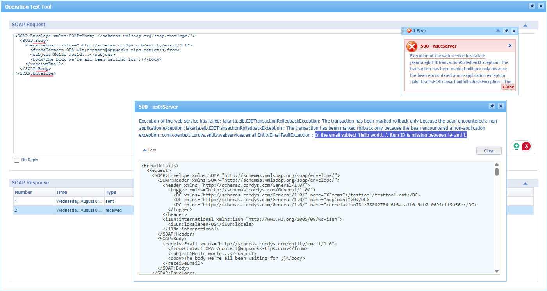547x291 pixels.
Task: Collapse the SOAP Response section
Action: (525, 183)
